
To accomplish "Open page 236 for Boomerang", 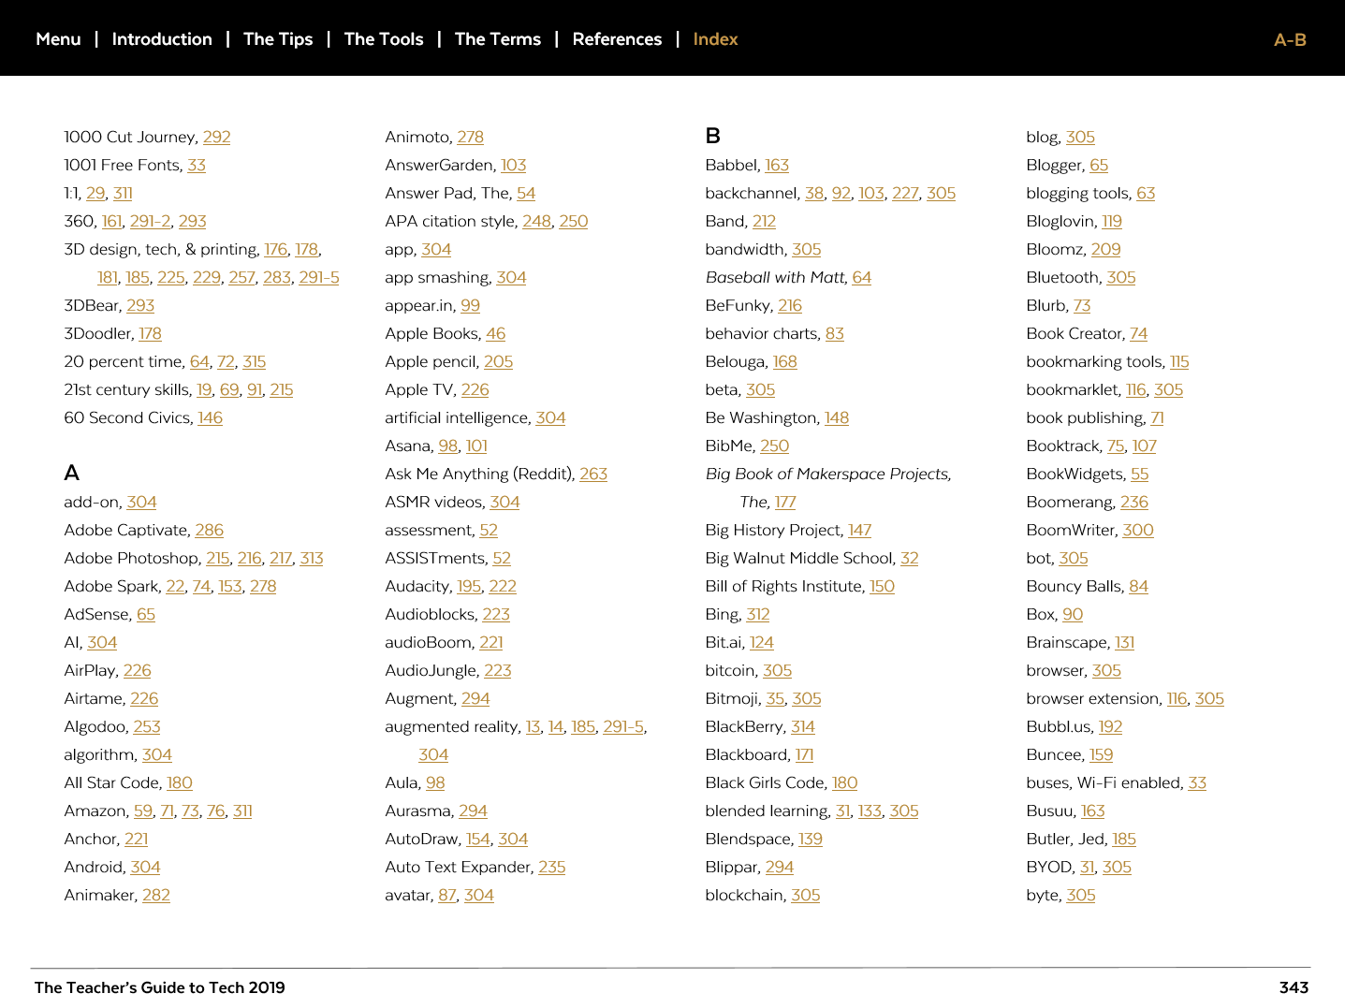I will pyautogui.click(x=1134, y=502).
